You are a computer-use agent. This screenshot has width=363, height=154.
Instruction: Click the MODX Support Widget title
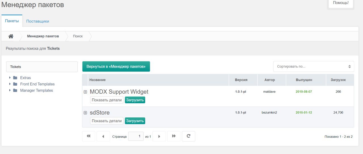click(119, 92)
